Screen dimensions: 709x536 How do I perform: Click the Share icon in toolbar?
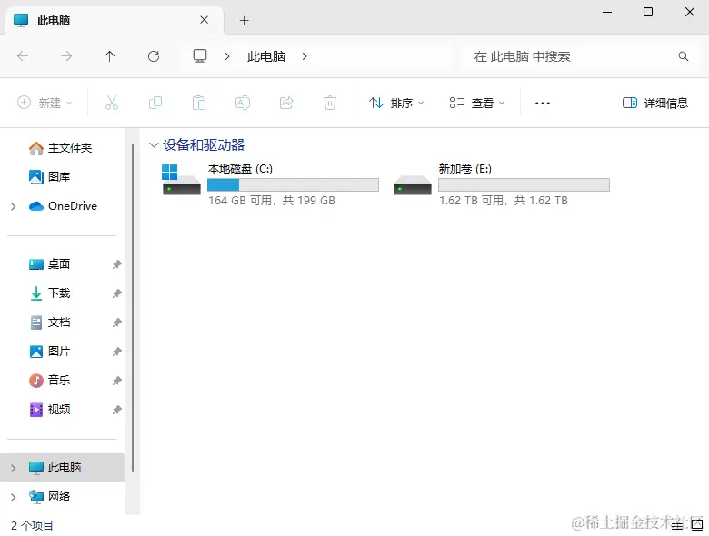pyautogui.click(x=286, y=103)
